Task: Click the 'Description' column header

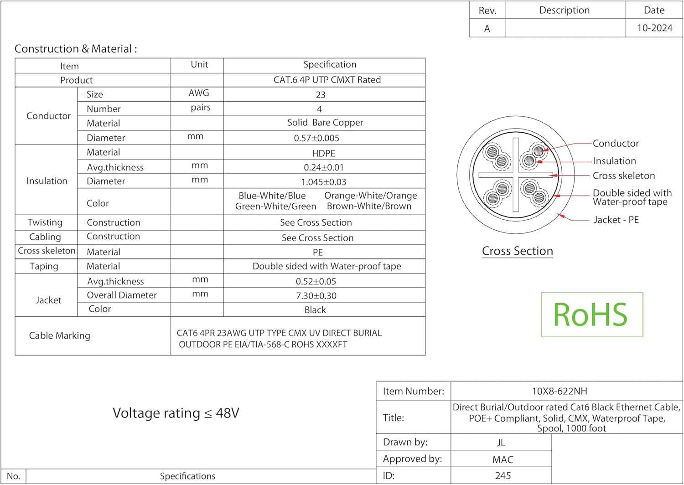Action: [565, 10]
